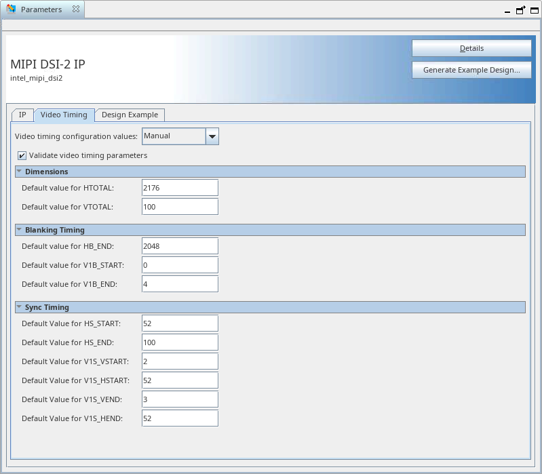Close the Parameters tab with X icon
Screen dimensions: 542x474
click(76, 9)
